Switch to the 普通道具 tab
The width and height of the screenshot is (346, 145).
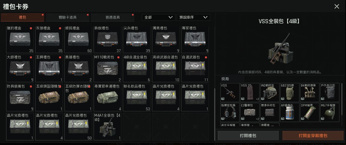[113, 17]
